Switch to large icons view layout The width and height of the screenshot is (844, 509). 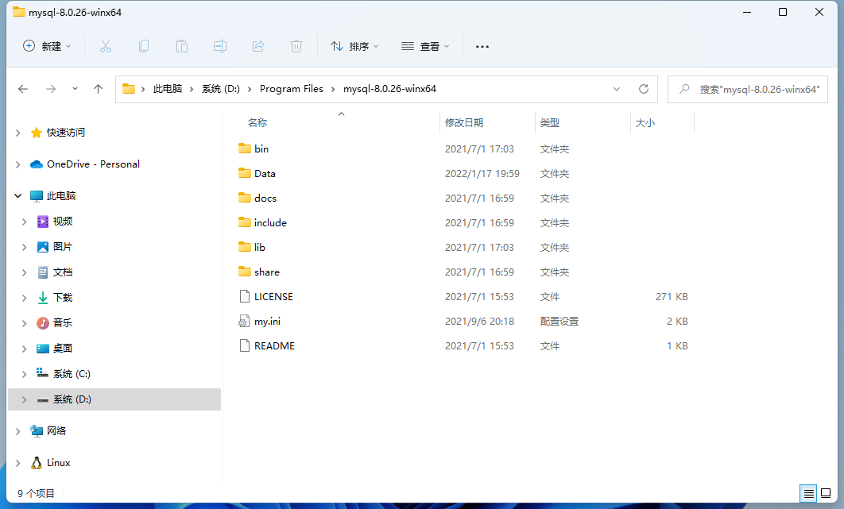pyautogui.click(x=826, y=493)
